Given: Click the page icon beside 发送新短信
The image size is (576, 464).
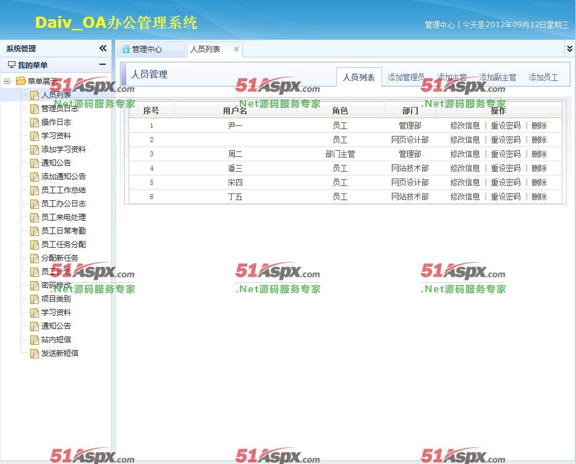Looking at the screenshot, I should (x=34, y=353).
